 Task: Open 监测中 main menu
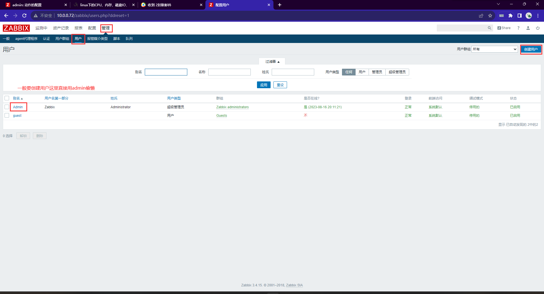tap(41, 28)
